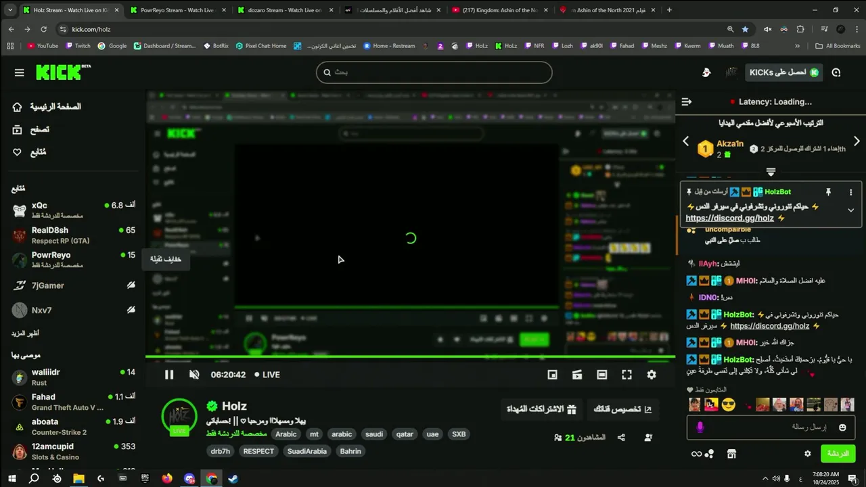Share the Holz stream

[621, 438]
